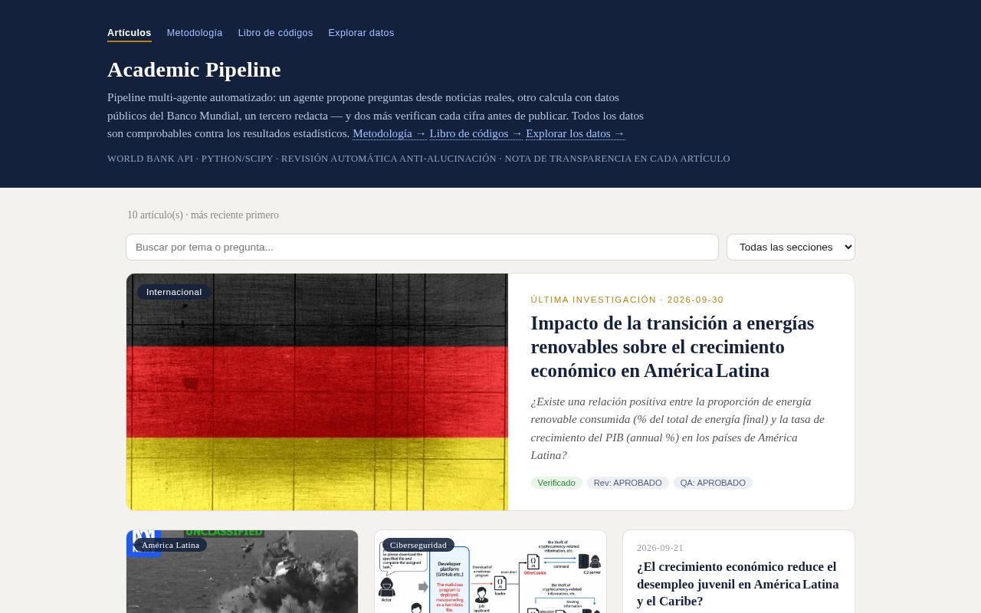
Task: Follow the inline Metodología → link
Action: pos(389,133)
